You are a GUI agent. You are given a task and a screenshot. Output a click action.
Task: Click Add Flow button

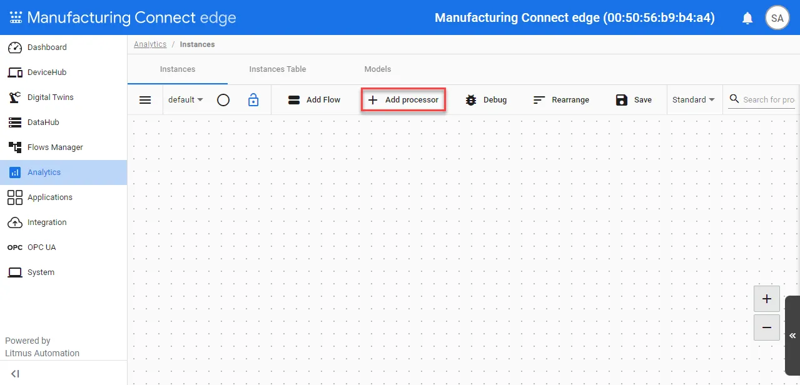(314, 100)
